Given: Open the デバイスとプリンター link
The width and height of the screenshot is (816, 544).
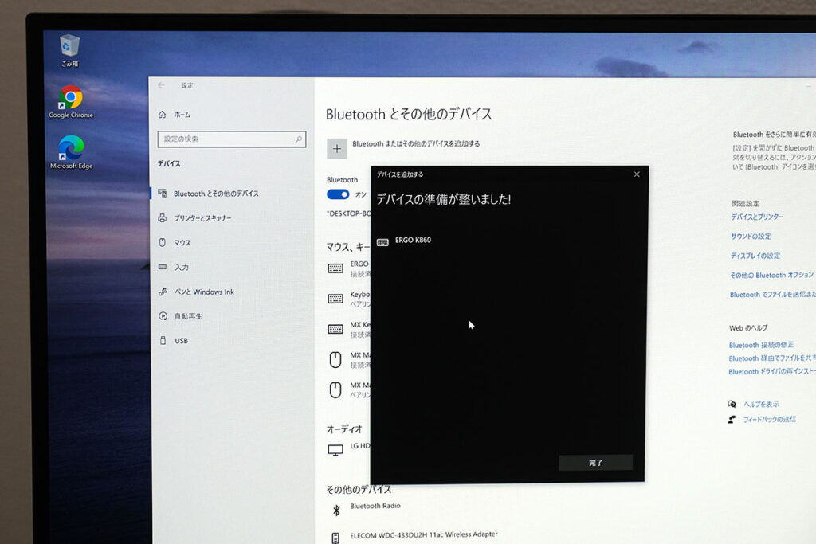Looking at the screenshot, I should coord(757,217).
